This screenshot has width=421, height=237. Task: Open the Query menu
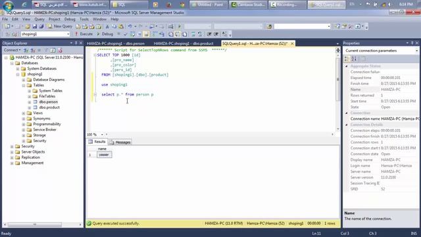coord(39,19)
